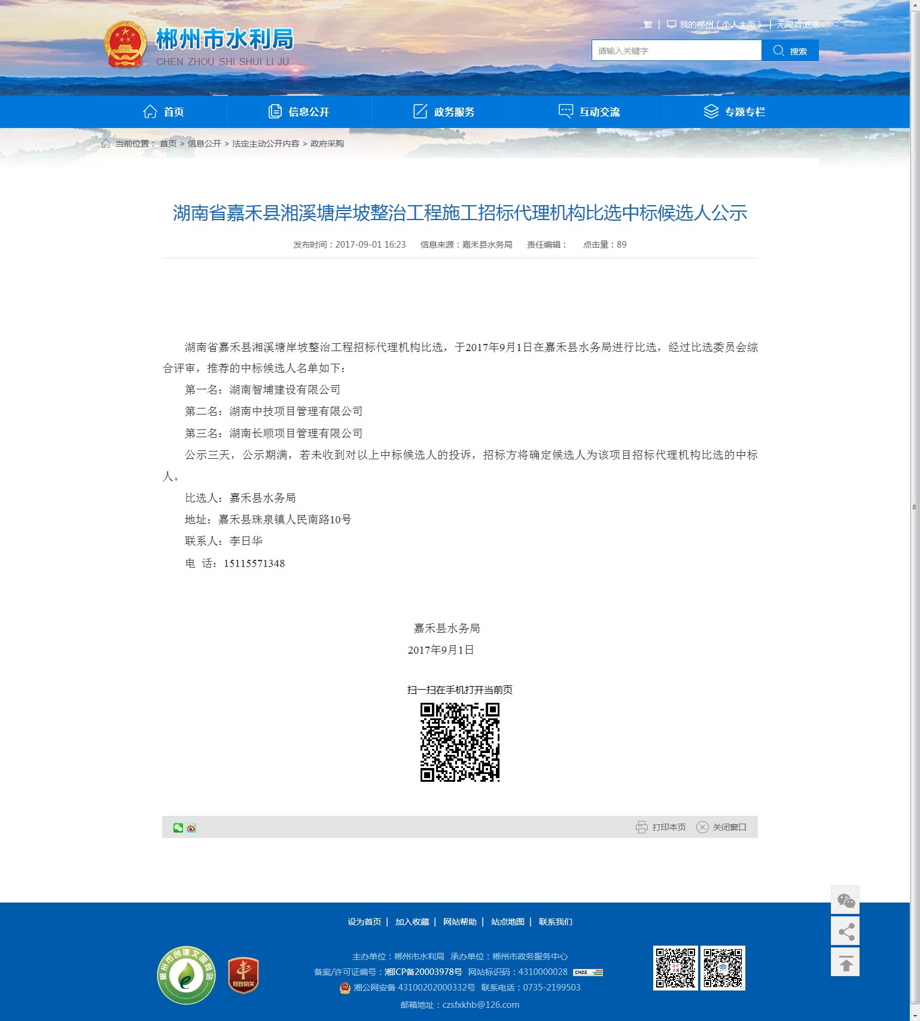Image resolution: width=920 pixels, height=1021 pixels.
Task: Focus the keyword search input field
Action: [676, 51]
